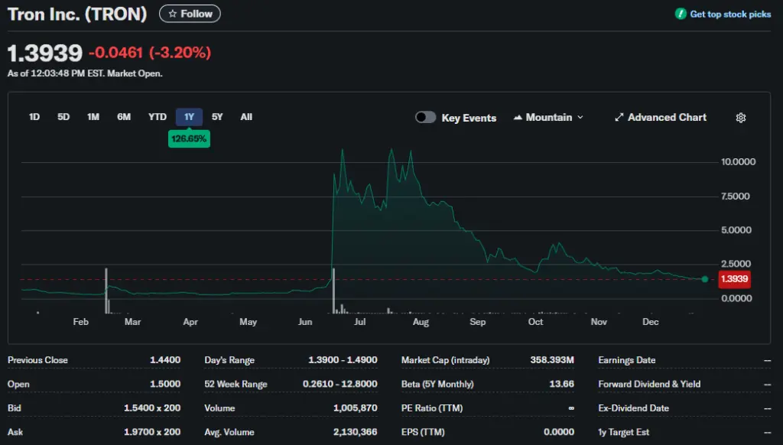Switch chart to 6M range
This screenshot has width=783, height=445.
point(124,117)
